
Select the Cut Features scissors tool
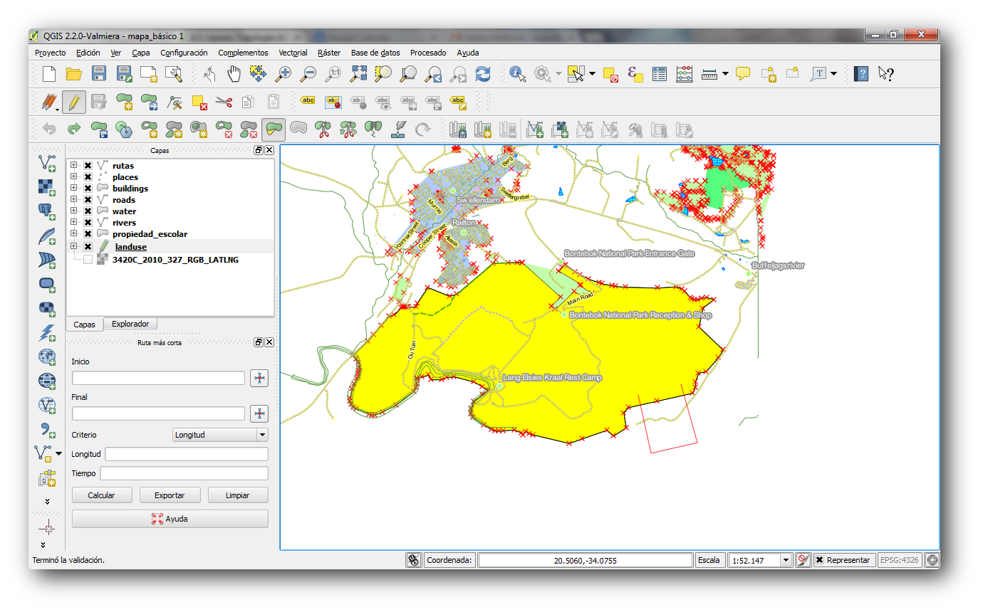(x=224, y=102)
